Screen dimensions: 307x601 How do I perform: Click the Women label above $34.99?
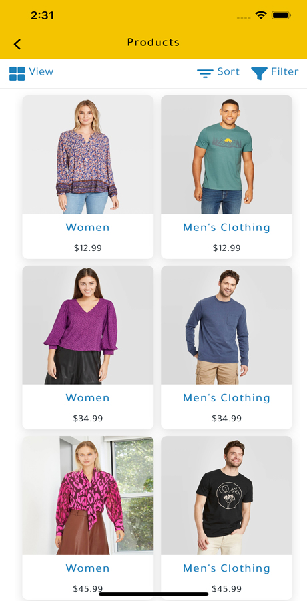(x=88, y=398)
